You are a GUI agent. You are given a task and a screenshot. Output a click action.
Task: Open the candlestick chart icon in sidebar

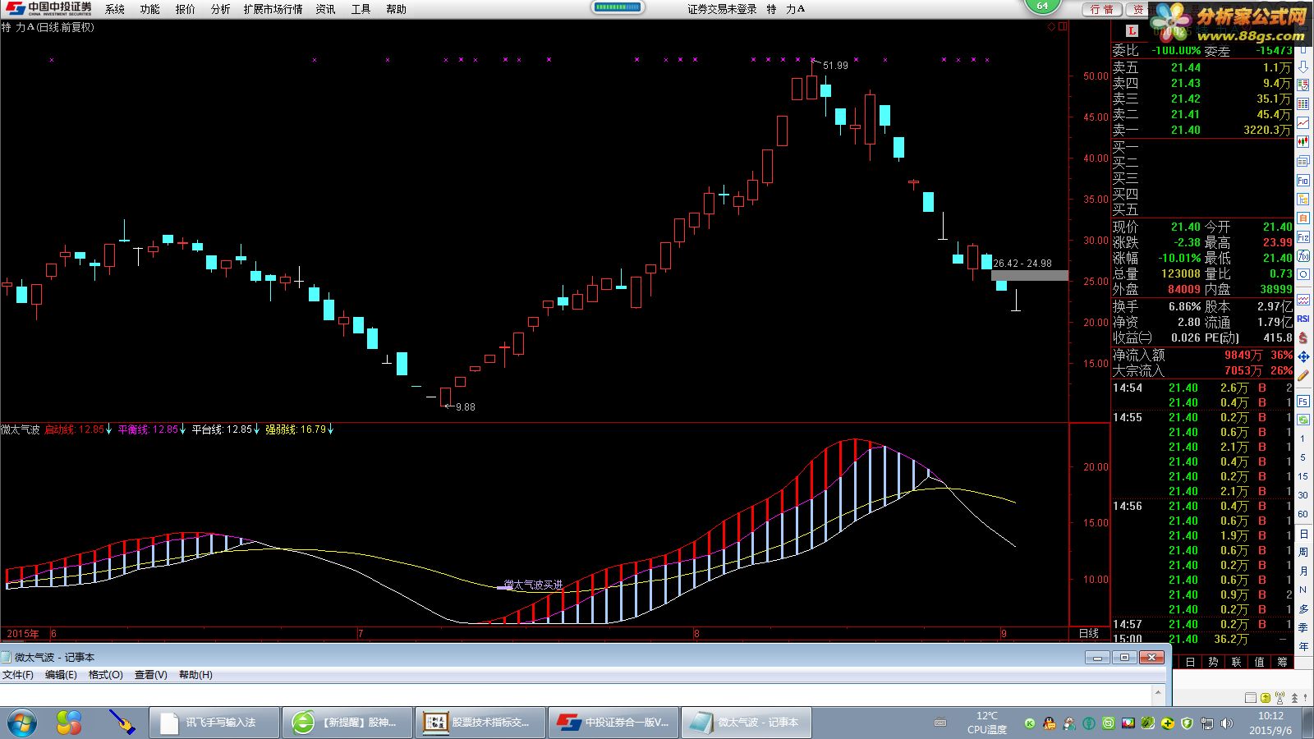1303,142
